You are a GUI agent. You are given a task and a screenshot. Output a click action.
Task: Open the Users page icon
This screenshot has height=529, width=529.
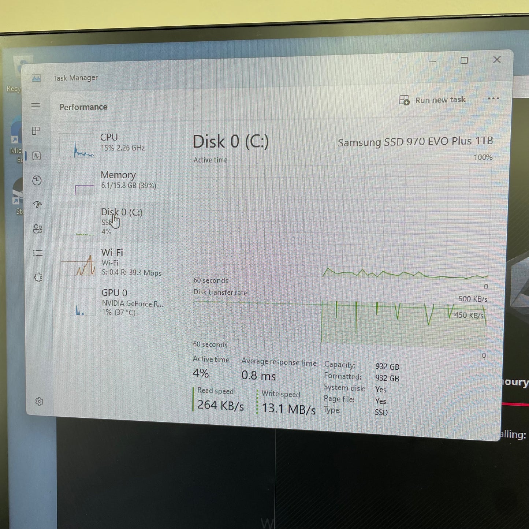[x=38, y=229]
